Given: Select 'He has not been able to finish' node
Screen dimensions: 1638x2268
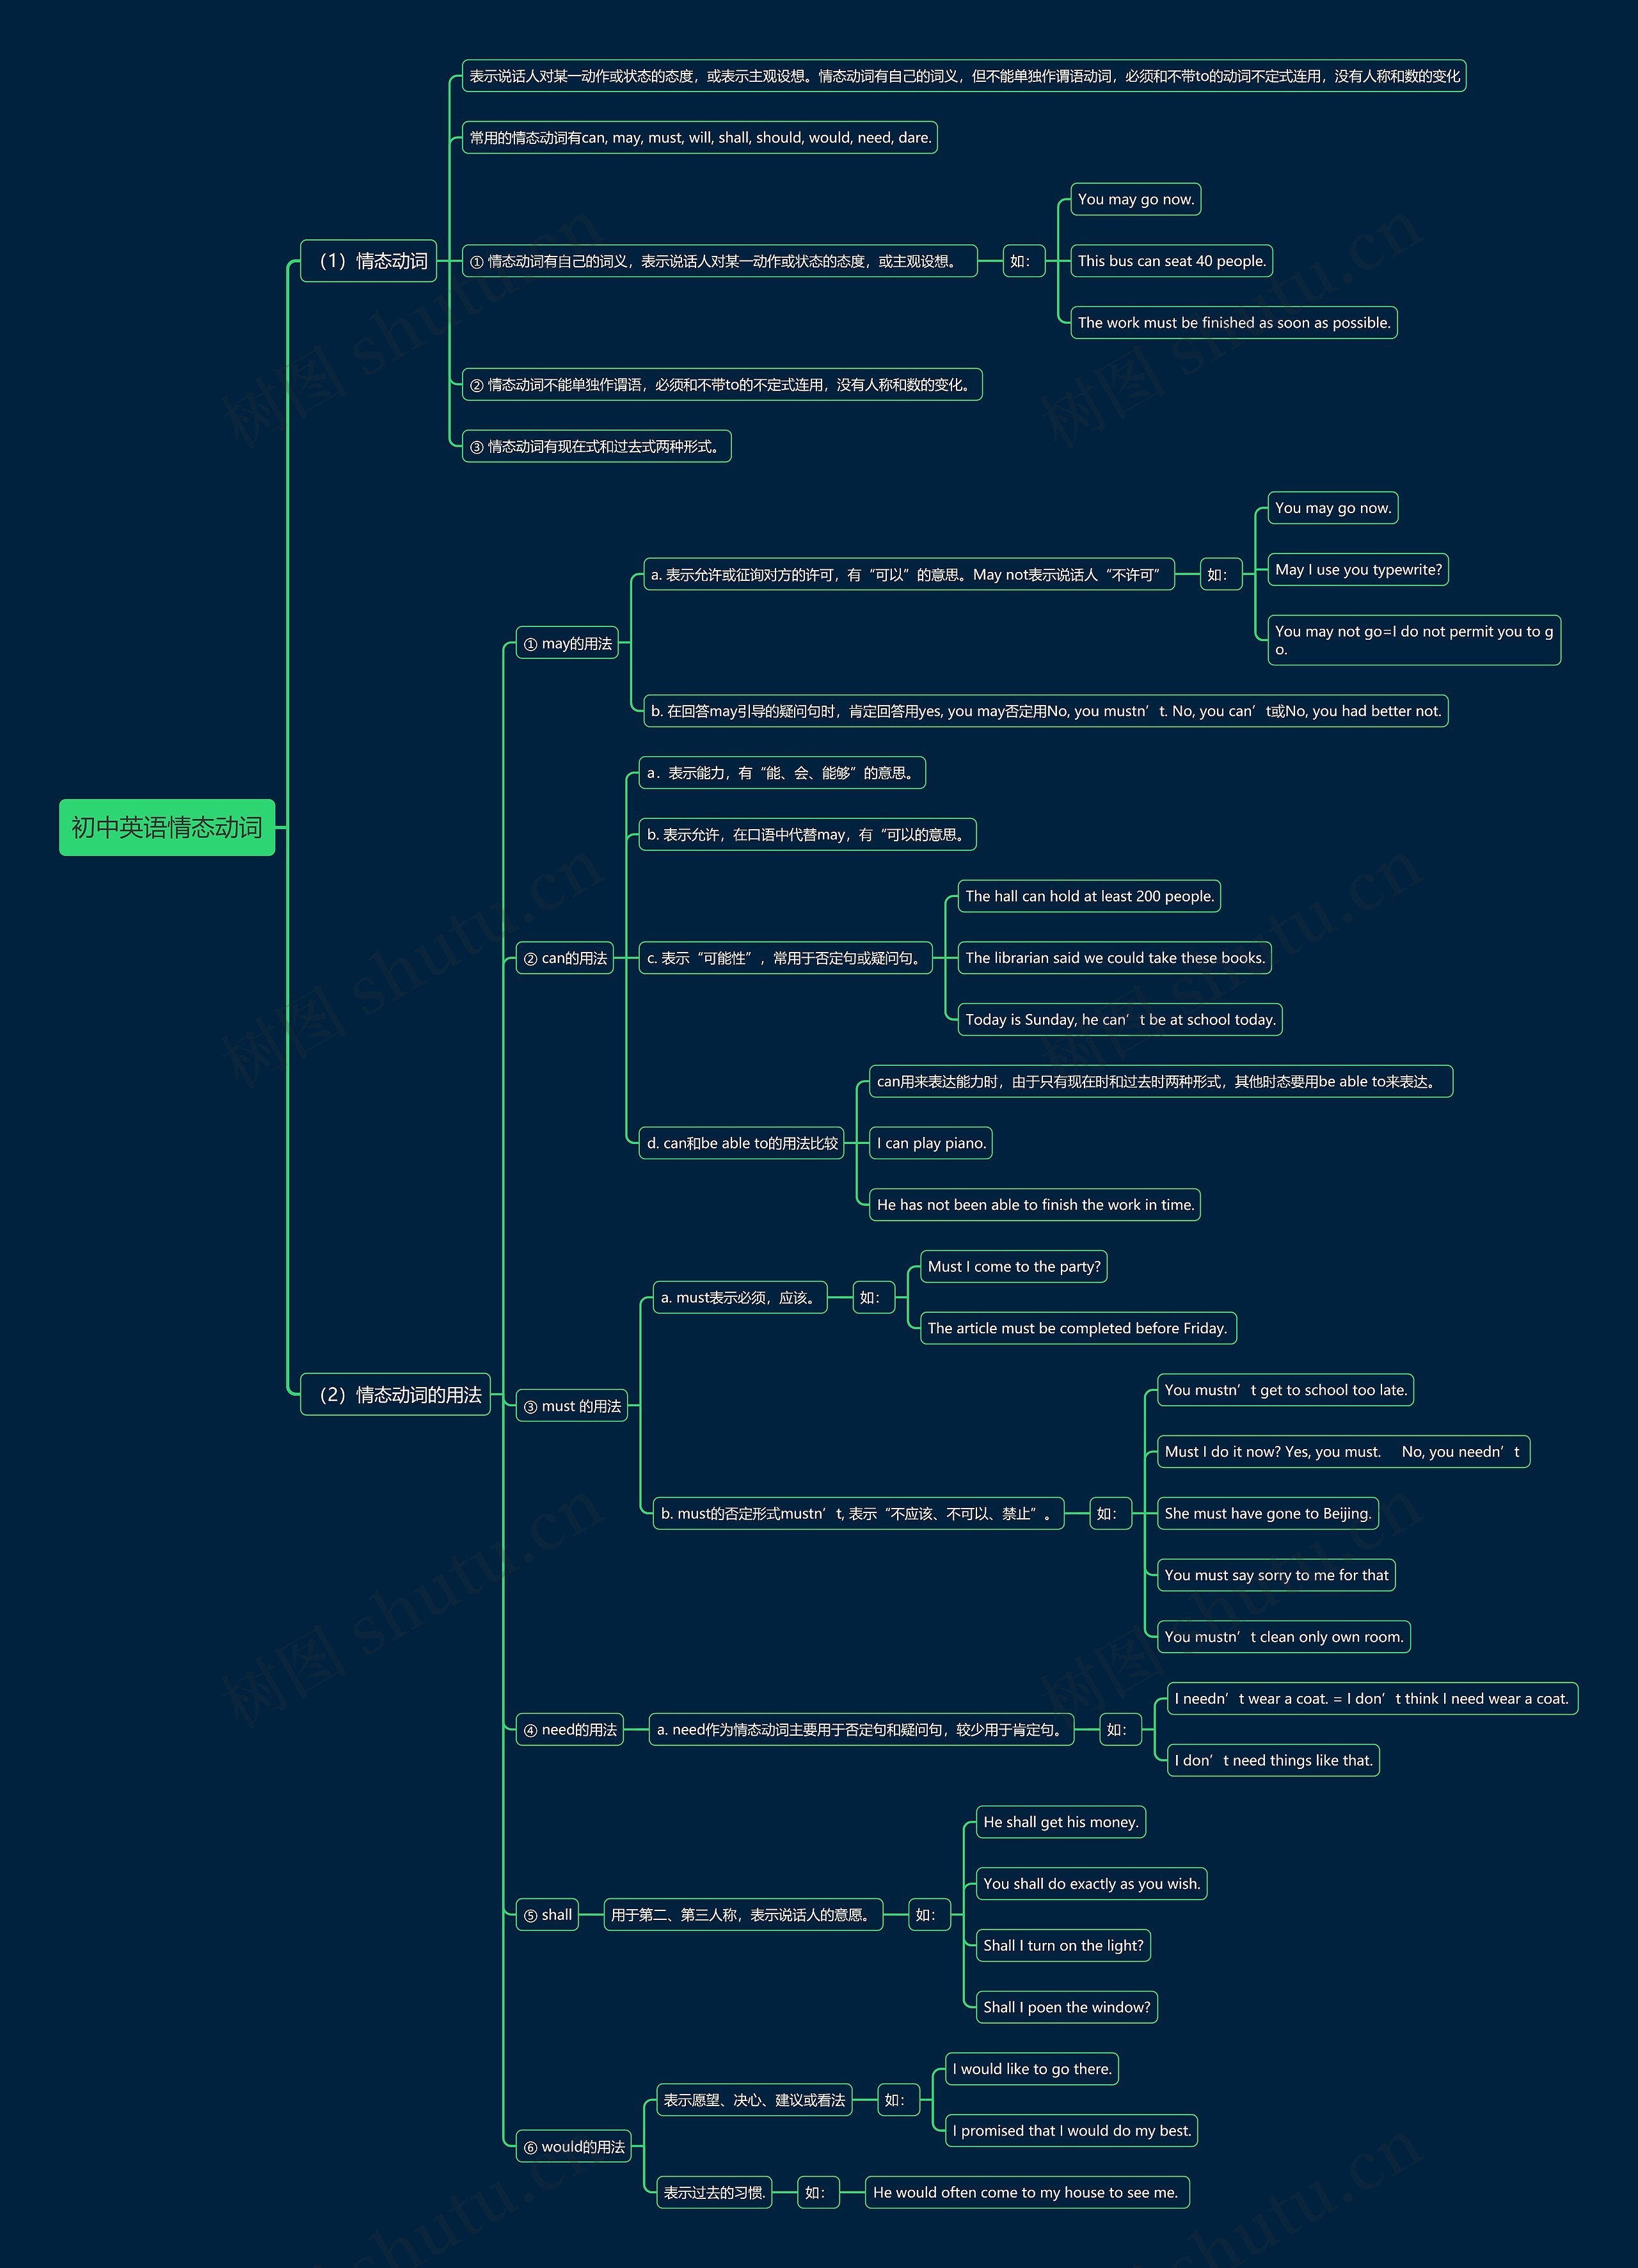Looking at the screenshot, I should (x=1035, y=1205).
